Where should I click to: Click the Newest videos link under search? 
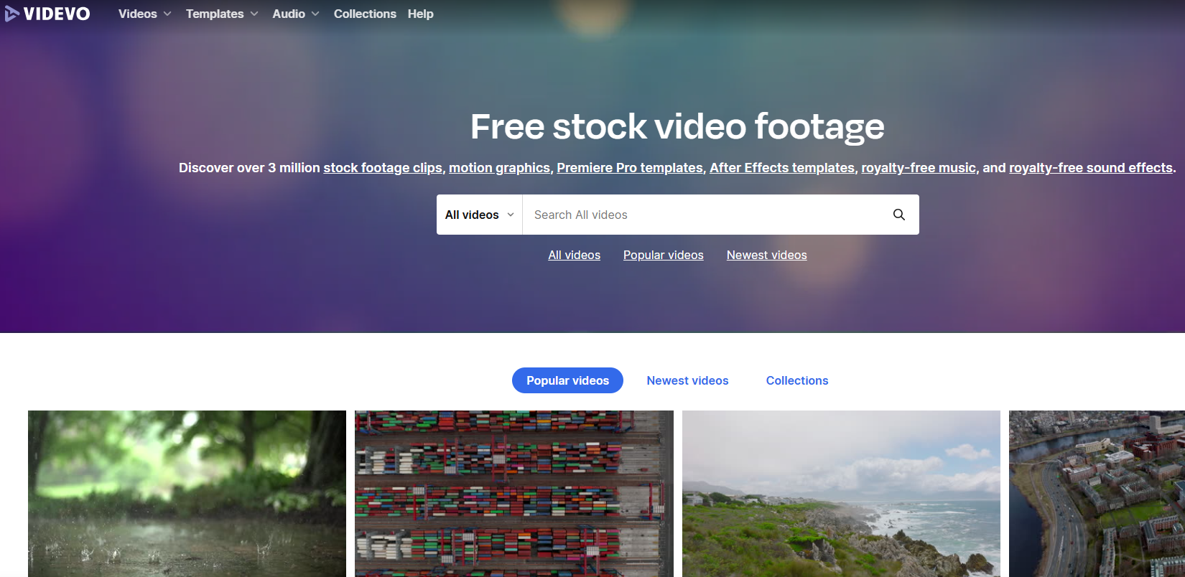pos(767,255)
